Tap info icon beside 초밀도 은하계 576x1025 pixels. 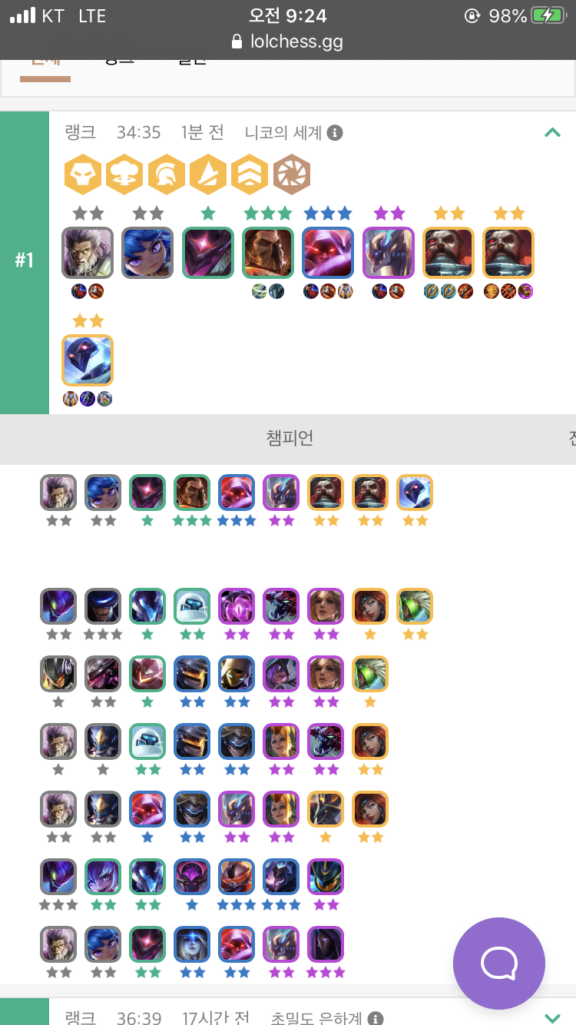(375, 1019)
